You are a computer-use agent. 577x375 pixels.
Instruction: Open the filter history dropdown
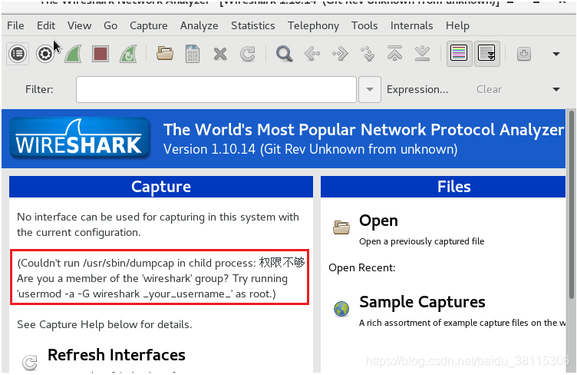coord(370,89)
